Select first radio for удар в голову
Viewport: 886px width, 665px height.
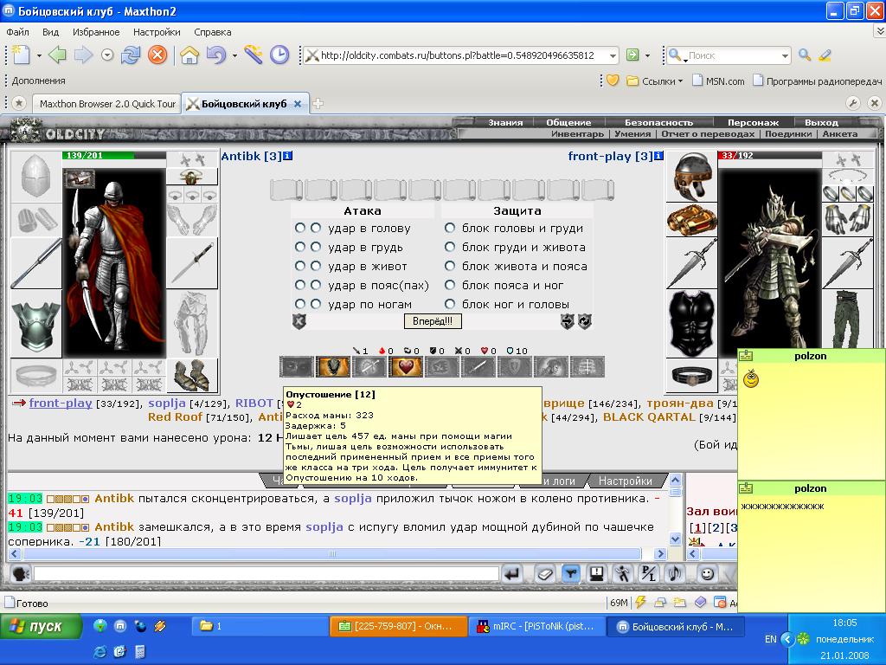(x=299, y=228)
